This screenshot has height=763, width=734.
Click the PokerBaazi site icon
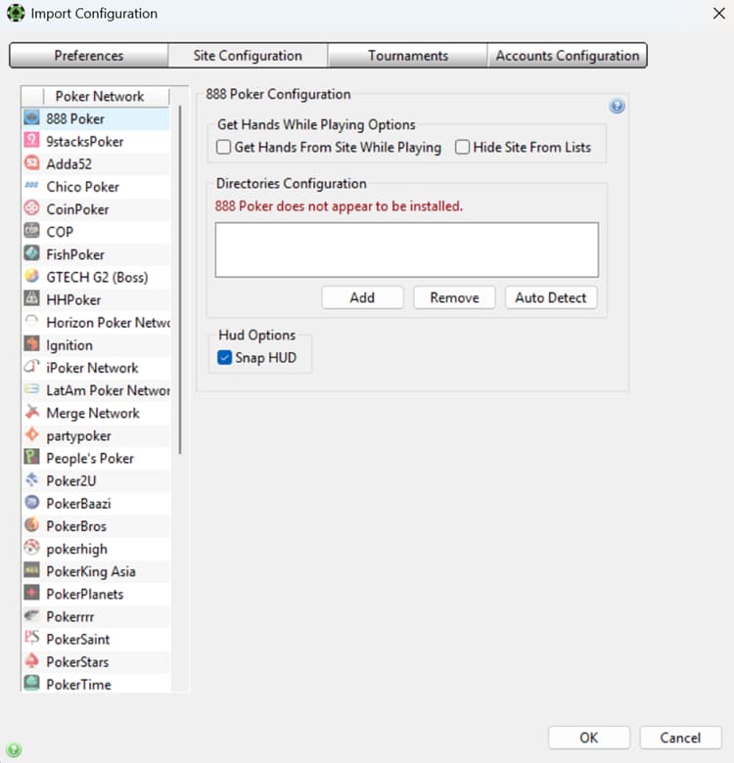[31, 503]
